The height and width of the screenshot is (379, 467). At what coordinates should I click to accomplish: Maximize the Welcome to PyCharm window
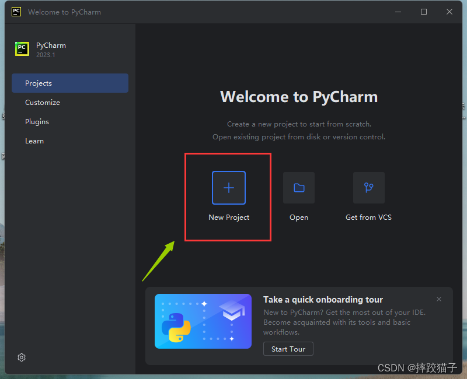[424, 12]
